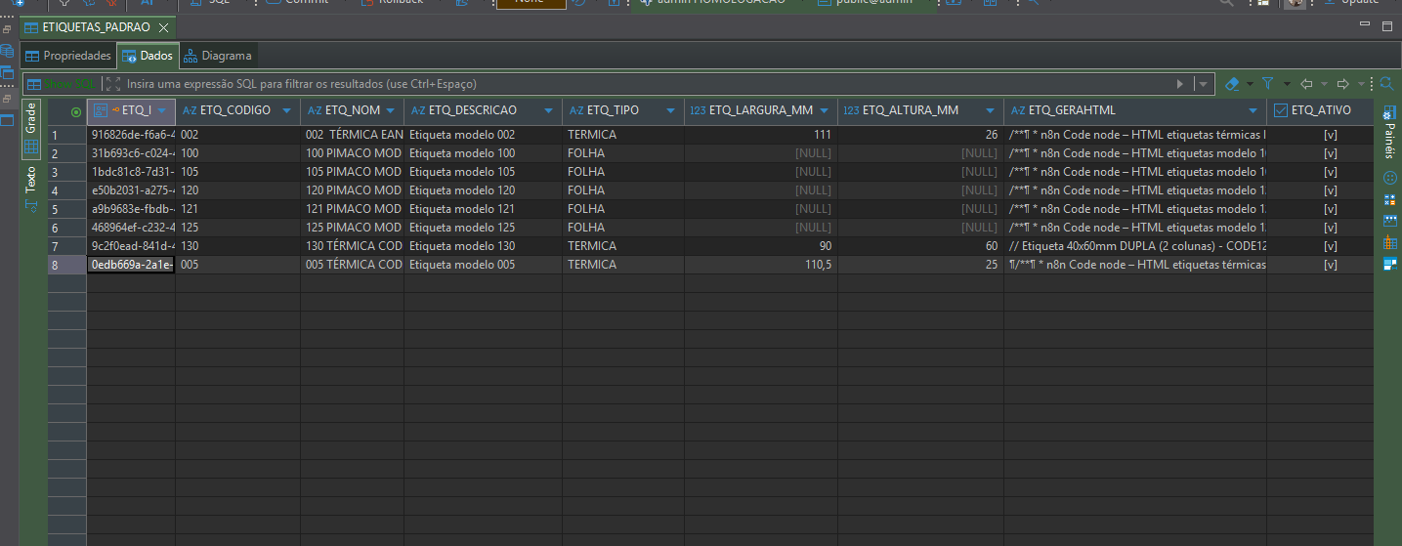
Task: Click the chart panel icon
Action: tap(1390, 221)
